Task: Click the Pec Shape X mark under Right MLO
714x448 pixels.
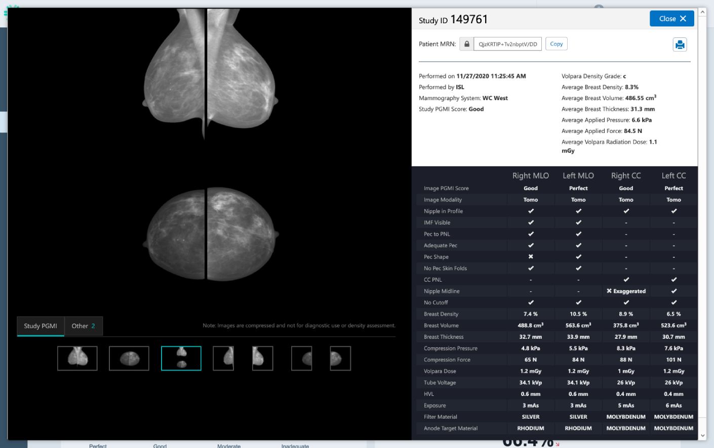Action: point(530,257)
